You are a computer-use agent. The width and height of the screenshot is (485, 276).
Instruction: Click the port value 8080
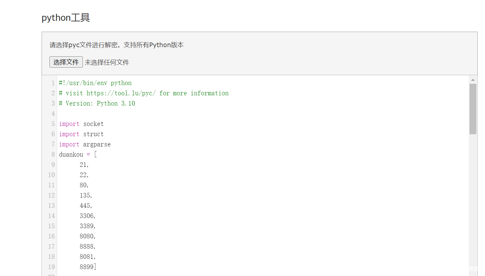(87, 236)
